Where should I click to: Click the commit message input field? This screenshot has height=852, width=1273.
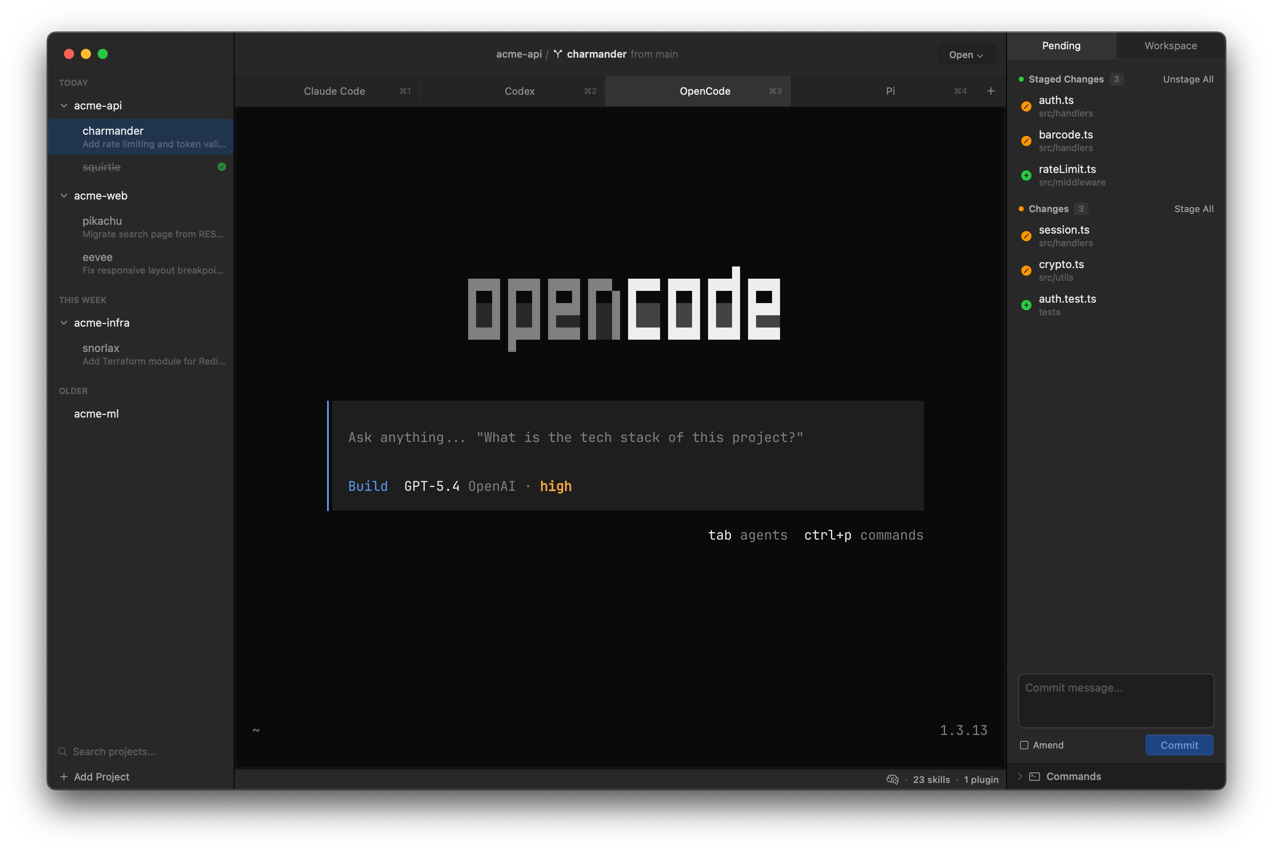[1116, 701]
